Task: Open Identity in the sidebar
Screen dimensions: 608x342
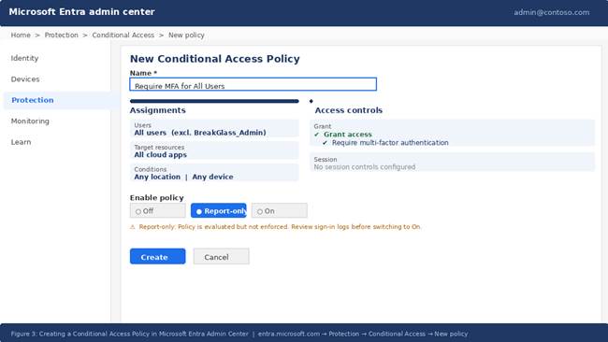Action: click(x=24, y=58)
